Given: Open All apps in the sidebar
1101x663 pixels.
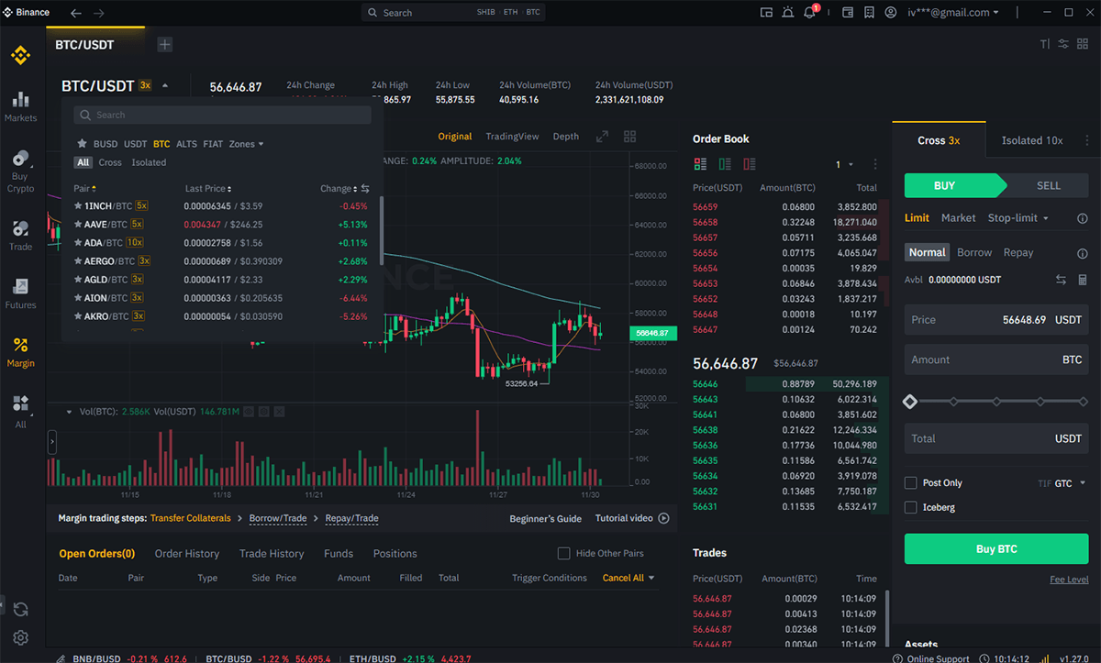Looking at the screenshot, I should tap(20, 412).
